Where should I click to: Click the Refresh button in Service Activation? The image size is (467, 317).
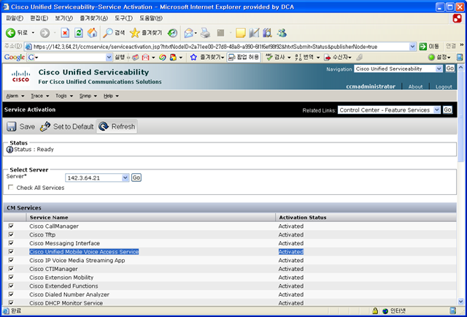pyautogui.click(x=117, y=126)
